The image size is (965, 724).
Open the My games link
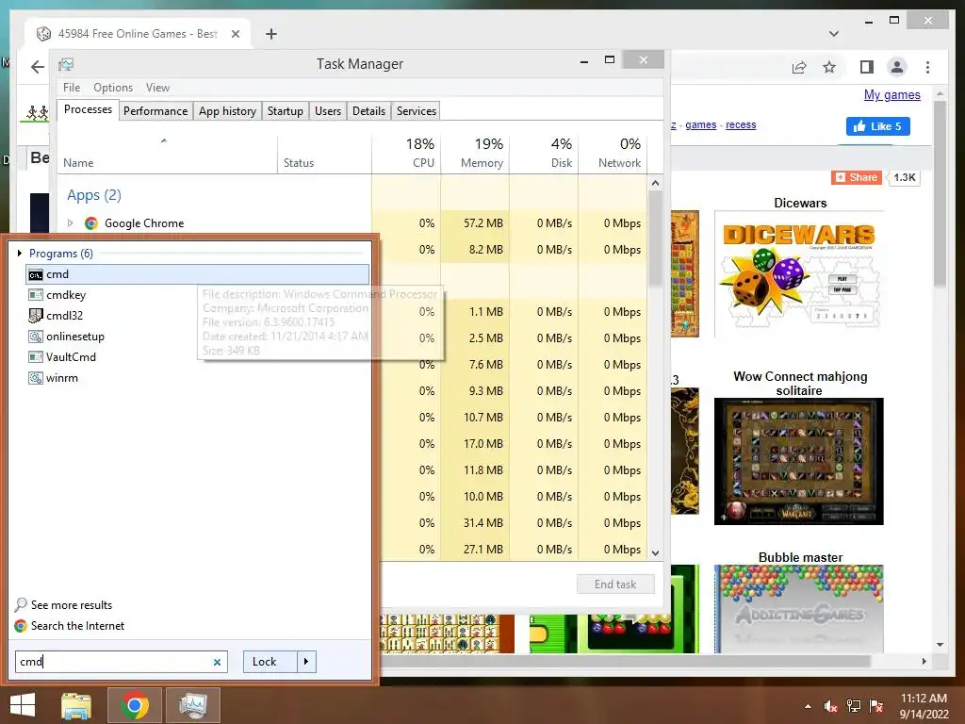[x=892, y=95]
